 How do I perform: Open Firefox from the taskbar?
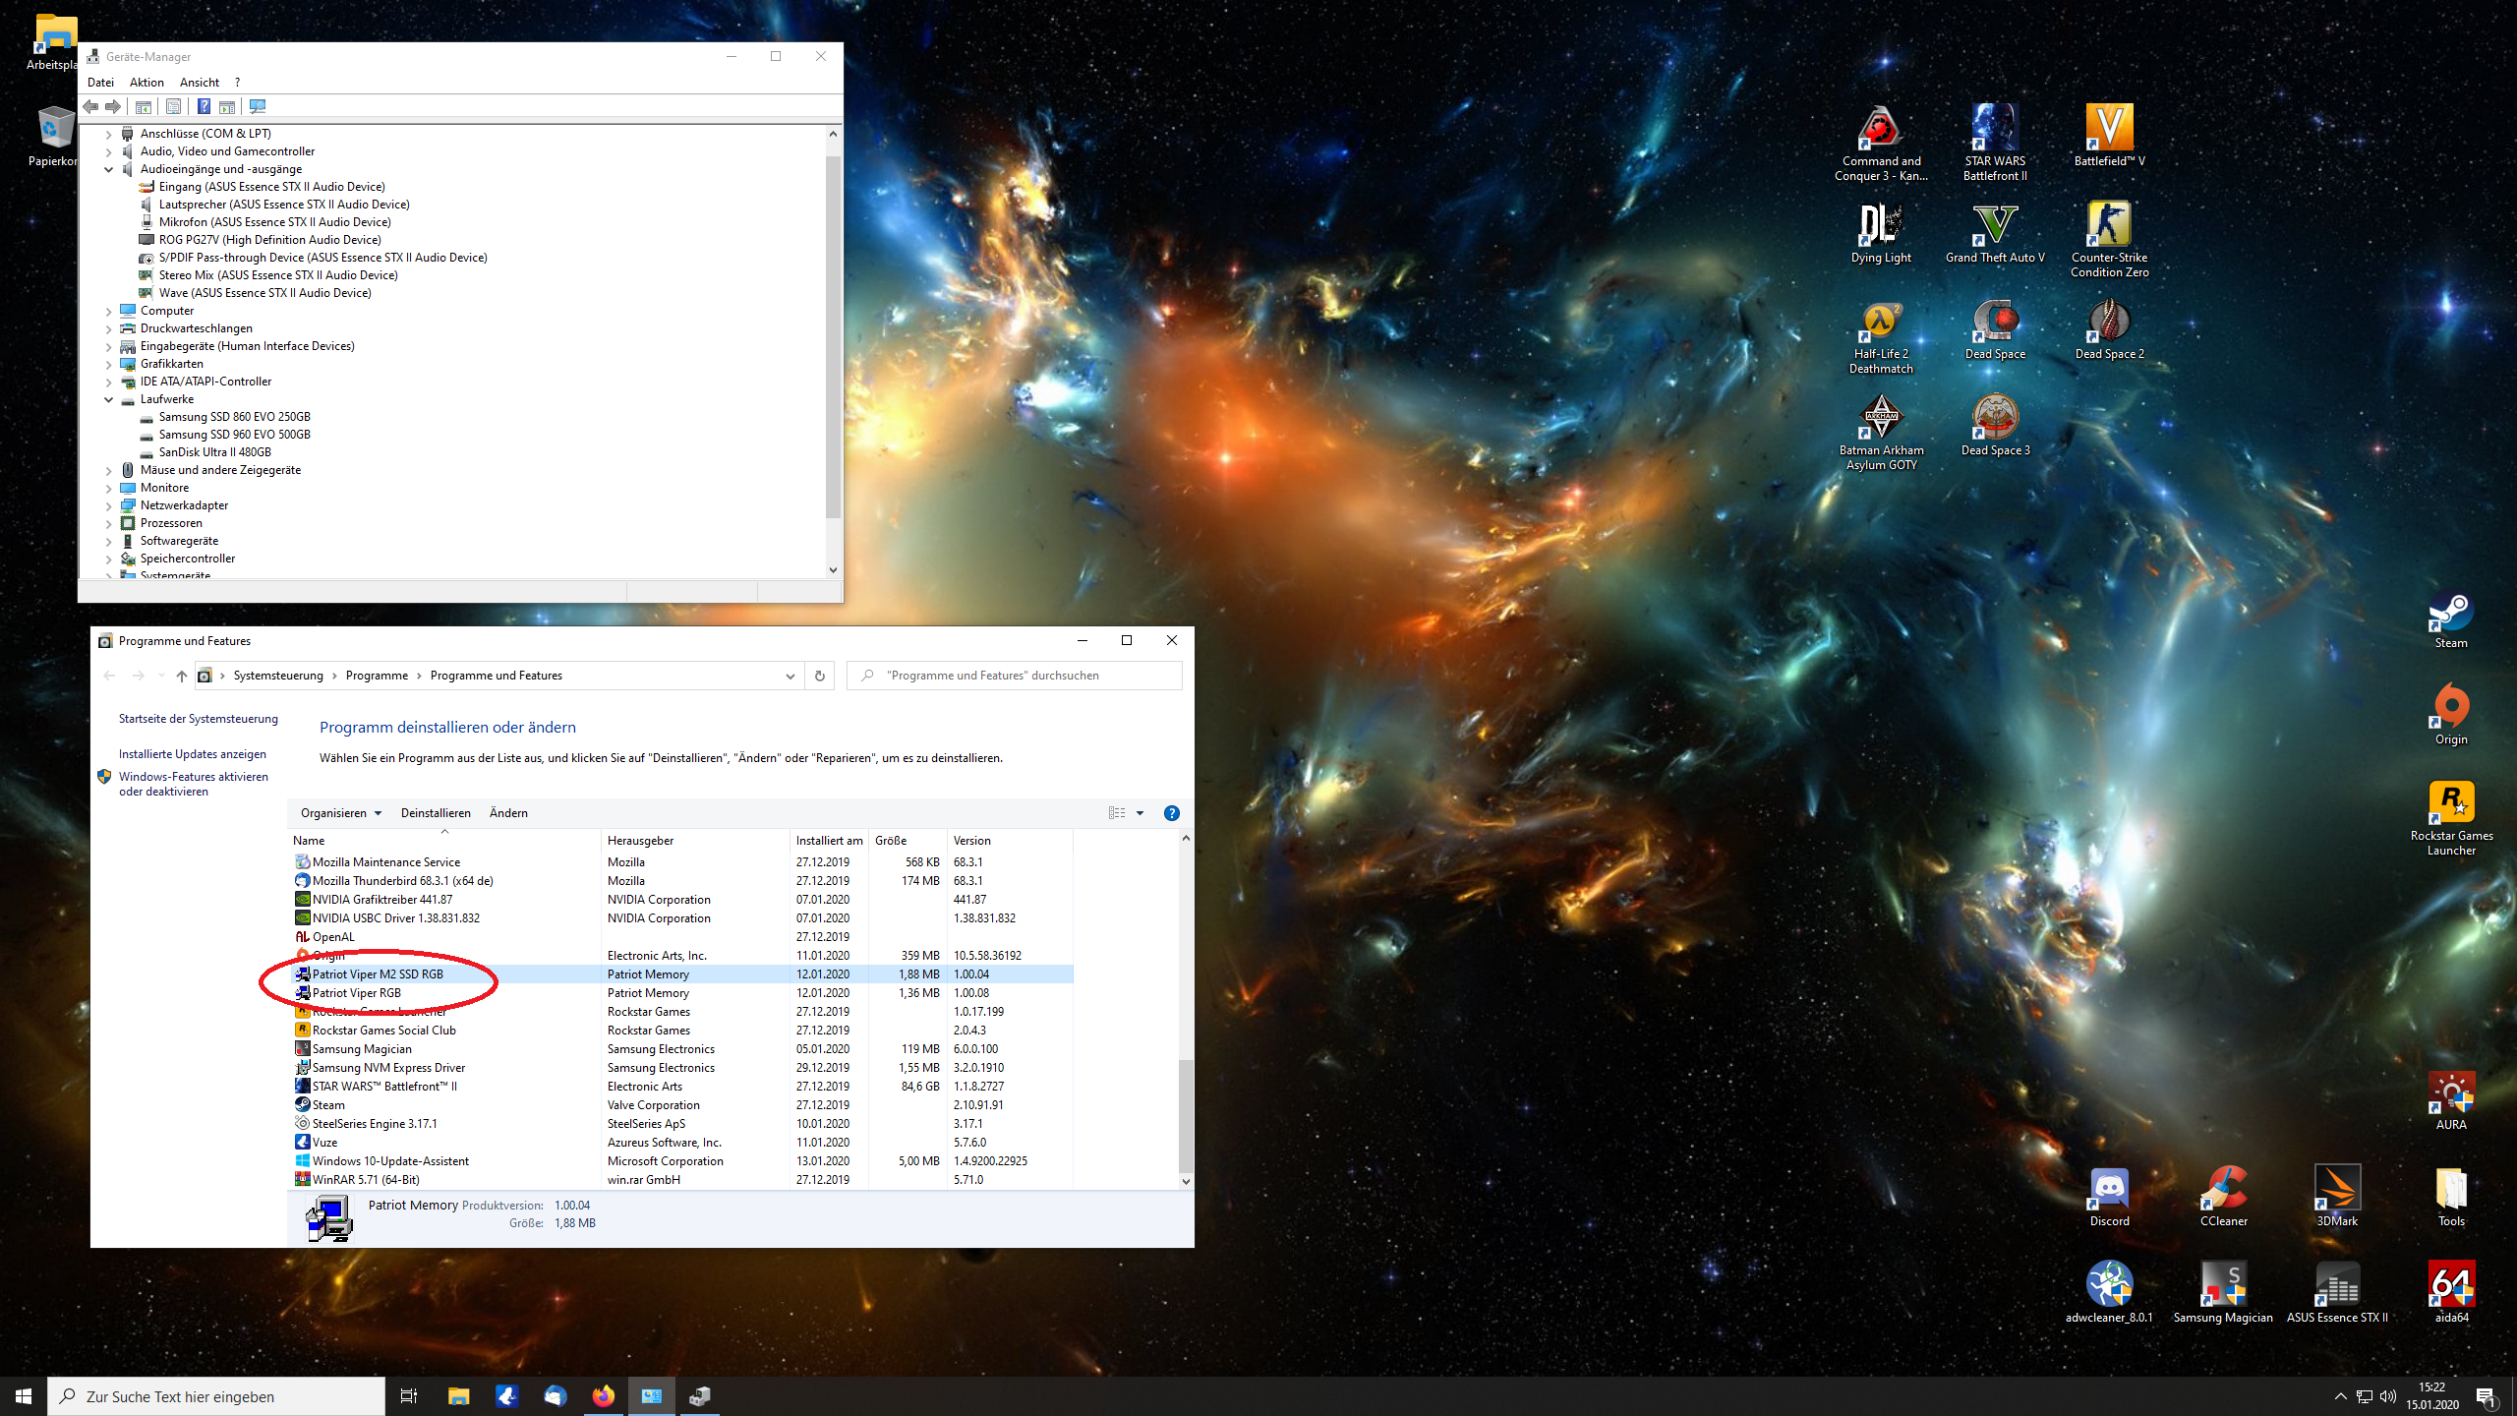pos(603,1396)
